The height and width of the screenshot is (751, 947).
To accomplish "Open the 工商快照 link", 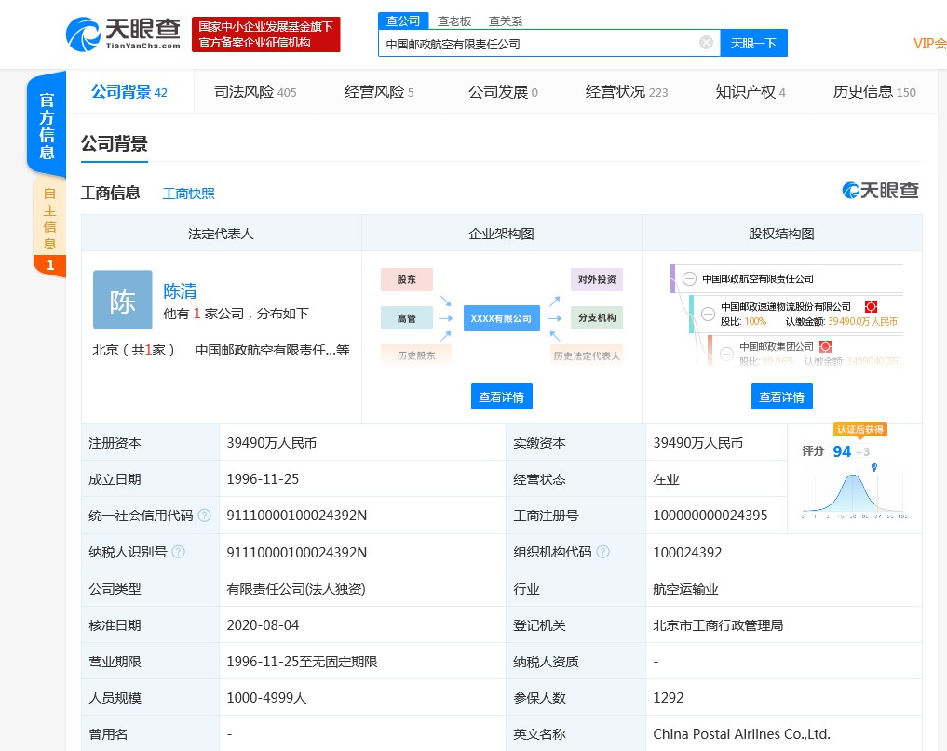I will [188, 194].
